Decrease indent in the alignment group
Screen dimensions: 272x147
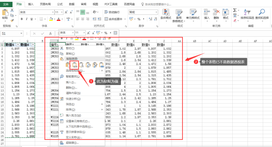point(94,19)
